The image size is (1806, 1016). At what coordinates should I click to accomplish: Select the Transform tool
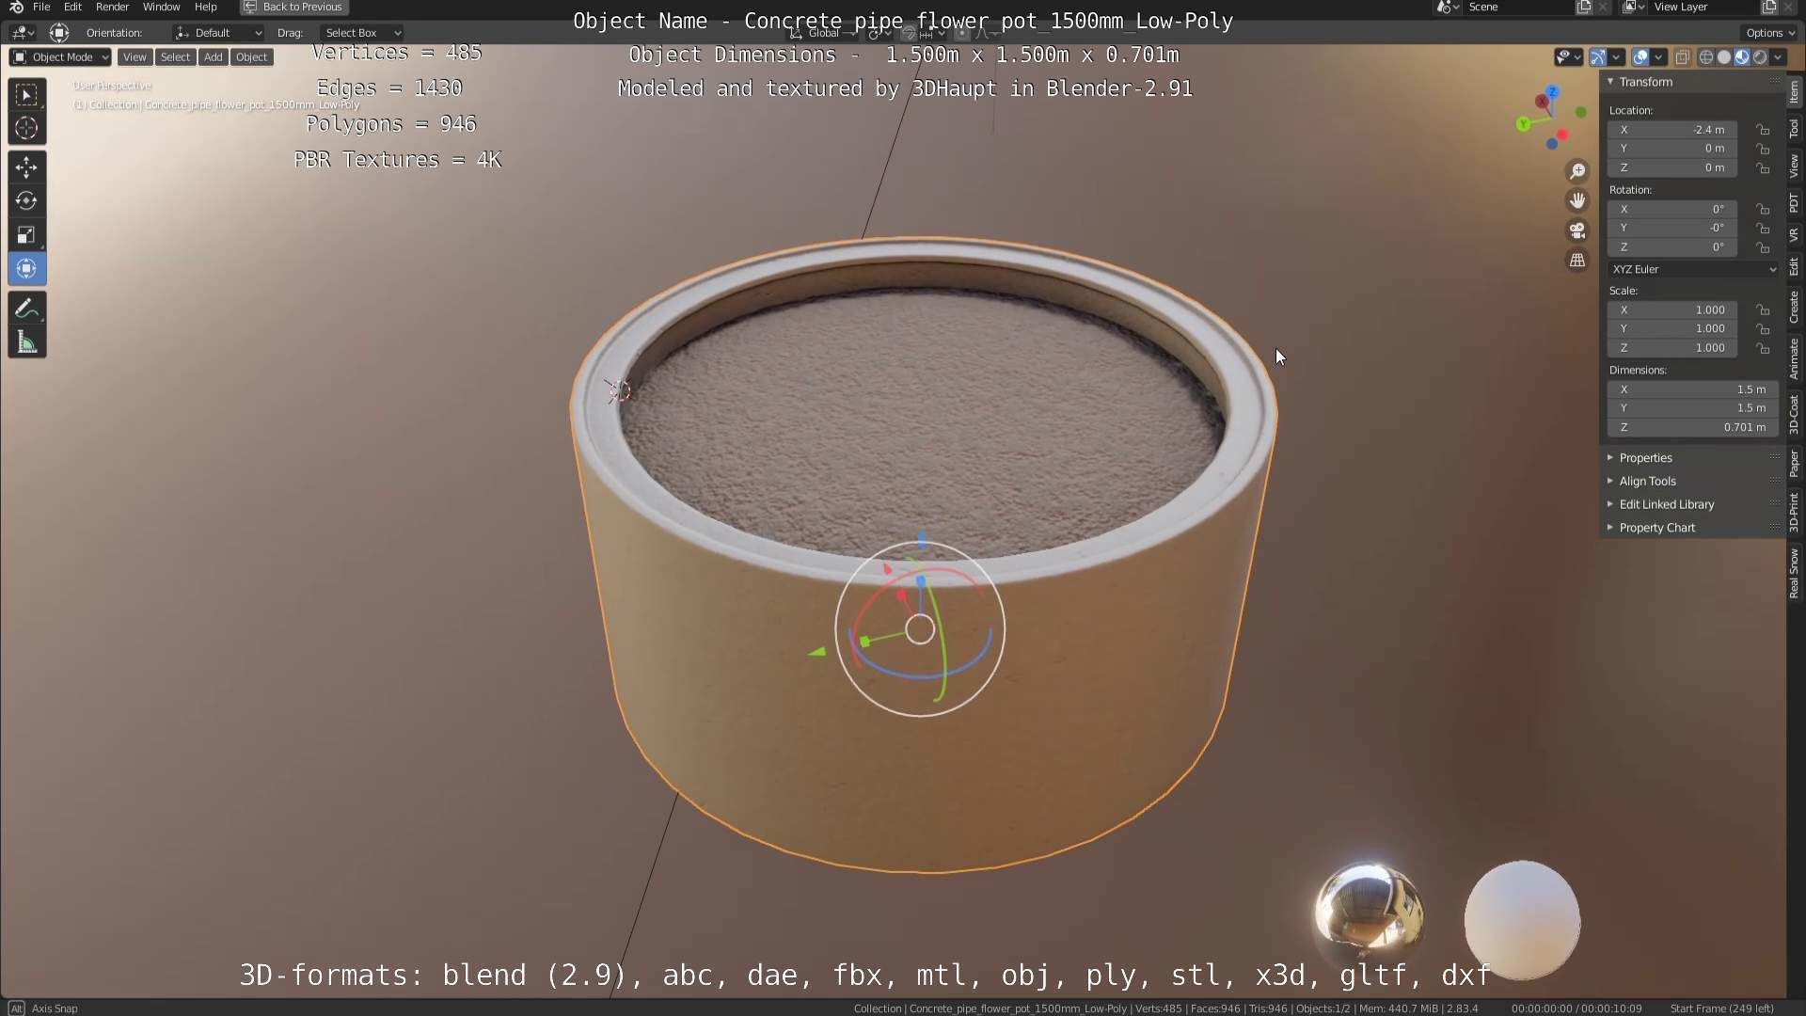coord(26,269)
